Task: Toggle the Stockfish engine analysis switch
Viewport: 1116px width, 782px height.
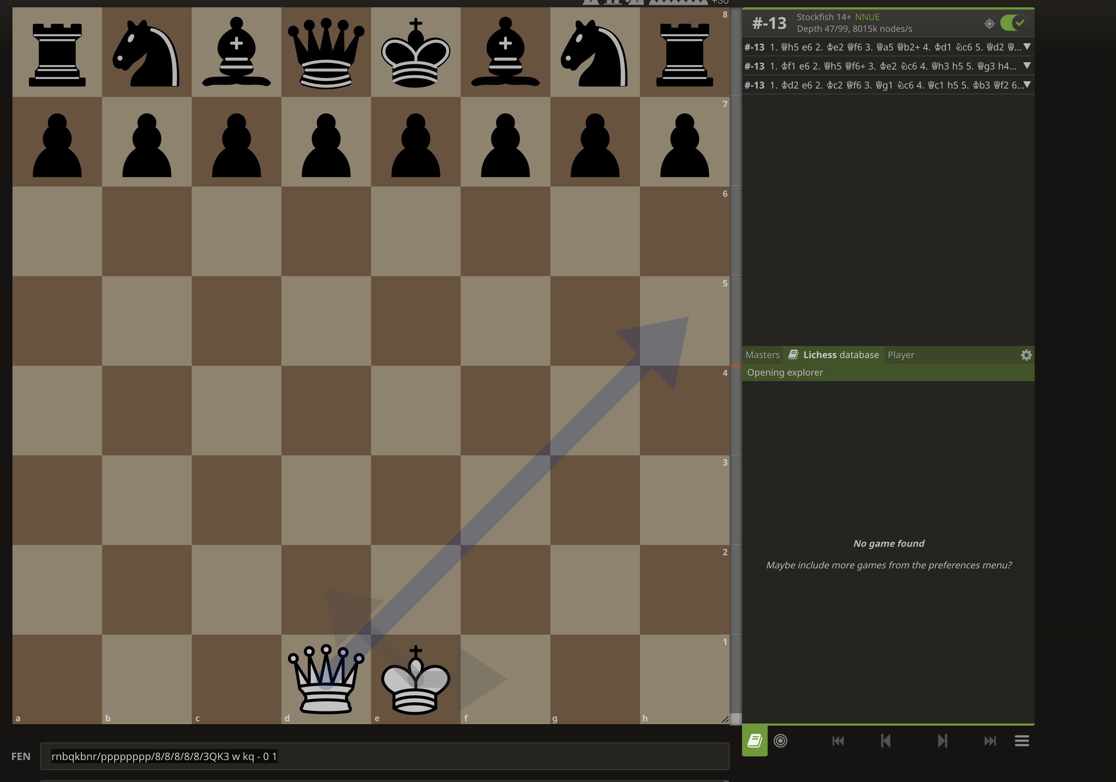Action: (x=1014, y=23)
